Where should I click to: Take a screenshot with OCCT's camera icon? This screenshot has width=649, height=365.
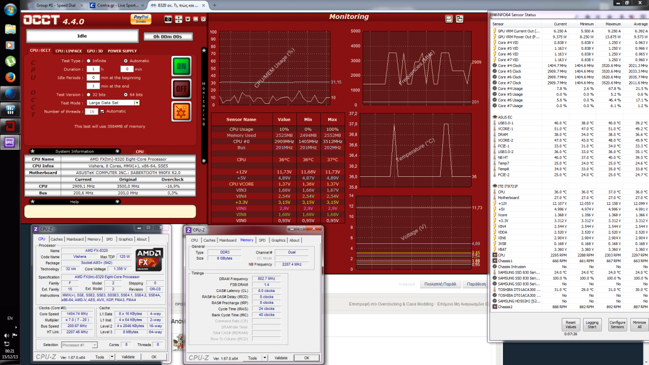point(168,19)
